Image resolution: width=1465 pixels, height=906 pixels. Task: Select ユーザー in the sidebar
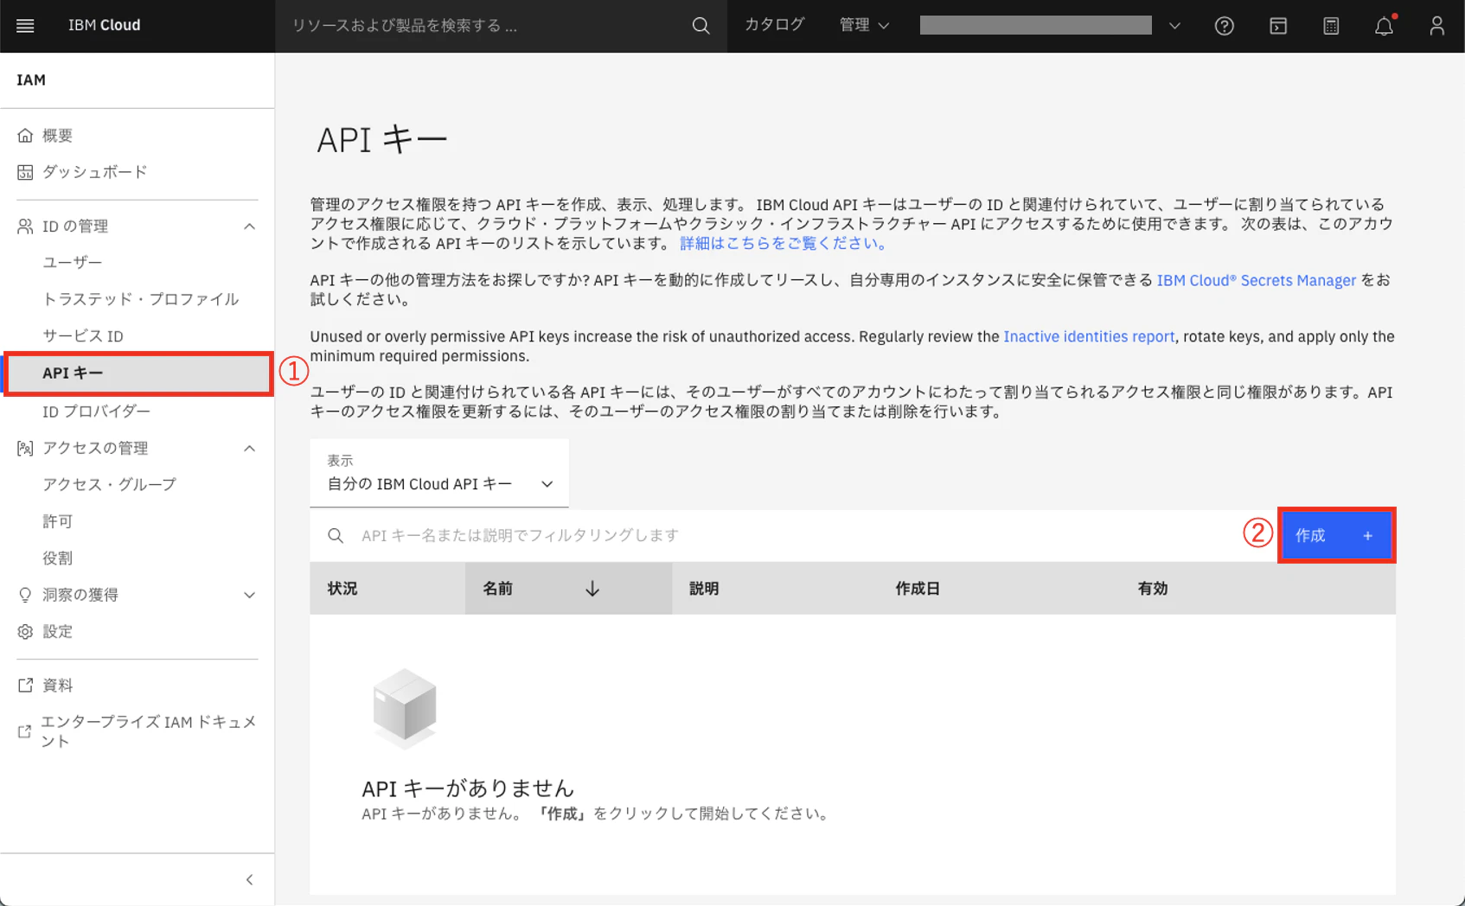tap(73, 263)
